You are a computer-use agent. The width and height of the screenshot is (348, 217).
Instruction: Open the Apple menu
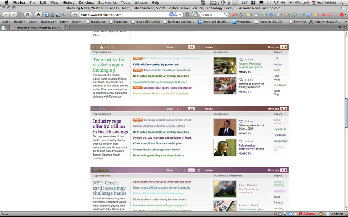[6, 2]
